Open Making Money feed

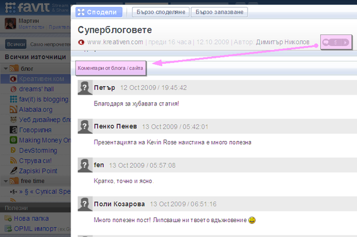(x=45, y=140)
